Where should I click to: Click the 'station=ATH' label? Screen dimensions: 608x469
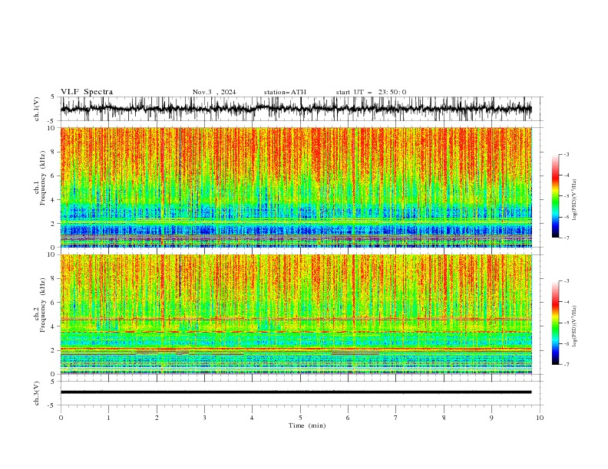tap(285, 92)
